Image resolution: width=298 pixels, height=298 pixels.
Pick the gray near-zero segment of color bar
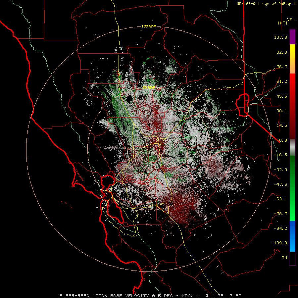point(292,147)
